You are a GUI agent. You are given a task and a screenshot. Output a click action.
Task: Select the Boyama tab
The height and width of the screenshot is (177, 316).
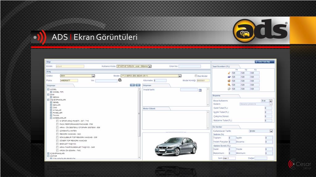(x=226, y=96)
